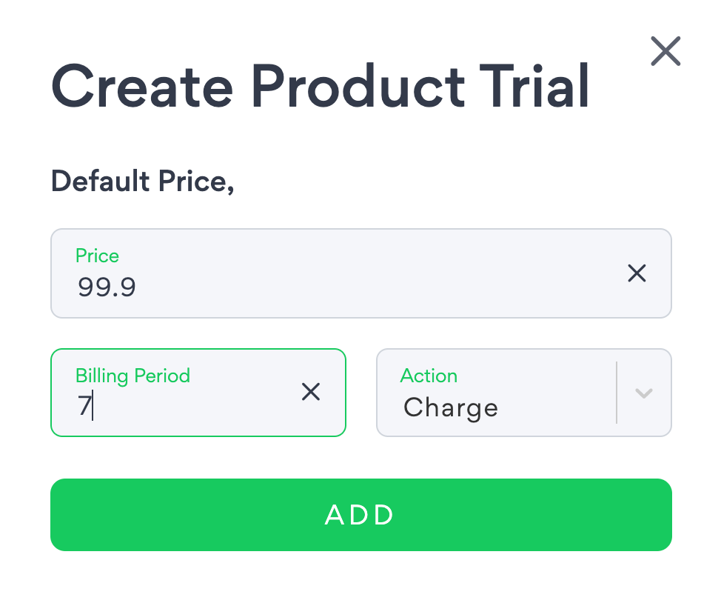Click the green Price field label
The width and height of the screenshot is (721, 603).
(x=97, y=256)
